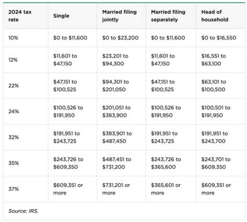Click the "$201,051 to $383,900" cell

tap(116, 111)
